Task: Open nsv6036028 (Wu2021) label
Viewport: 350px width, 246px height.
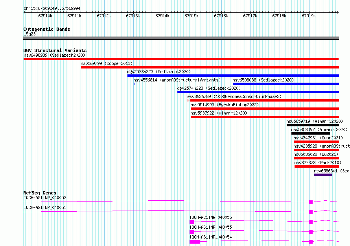Action: (x=316, y=154)
